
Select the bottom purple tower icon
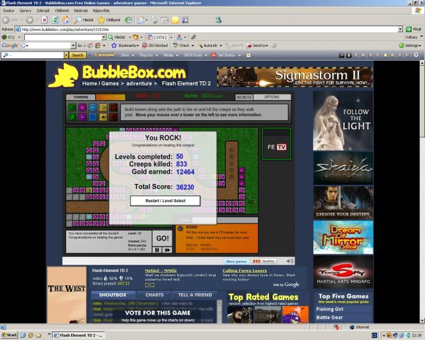coord(83,117)
